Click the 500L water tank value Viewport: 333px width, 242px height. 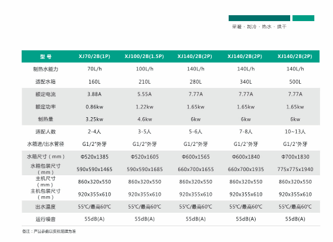tap(295, 81)
